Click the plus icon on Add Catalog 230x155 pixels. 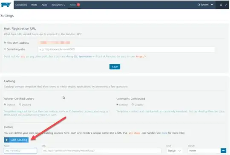pyautogui.click(x=6, y=140)
